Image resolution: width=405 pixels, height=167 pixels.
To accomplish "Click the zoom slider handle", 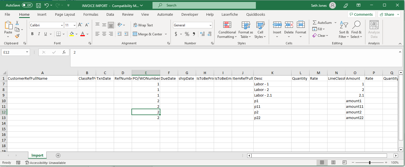I will (x=370, y=163).
